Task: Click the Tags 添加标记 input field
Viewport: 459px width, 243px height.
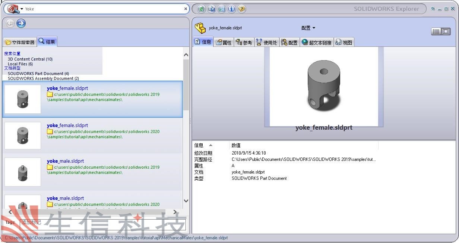Action: [102, 224]
